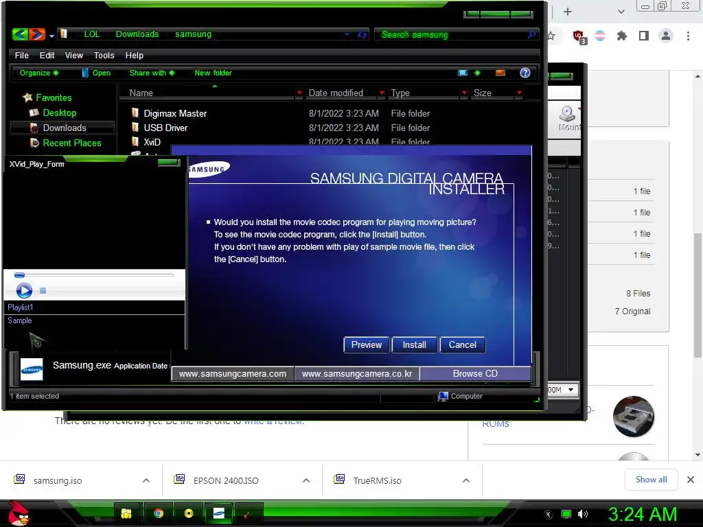Expand the samsung.iso download options chevron
The height and width of the screenshot is (527, 703).
[x=146, y=480]
